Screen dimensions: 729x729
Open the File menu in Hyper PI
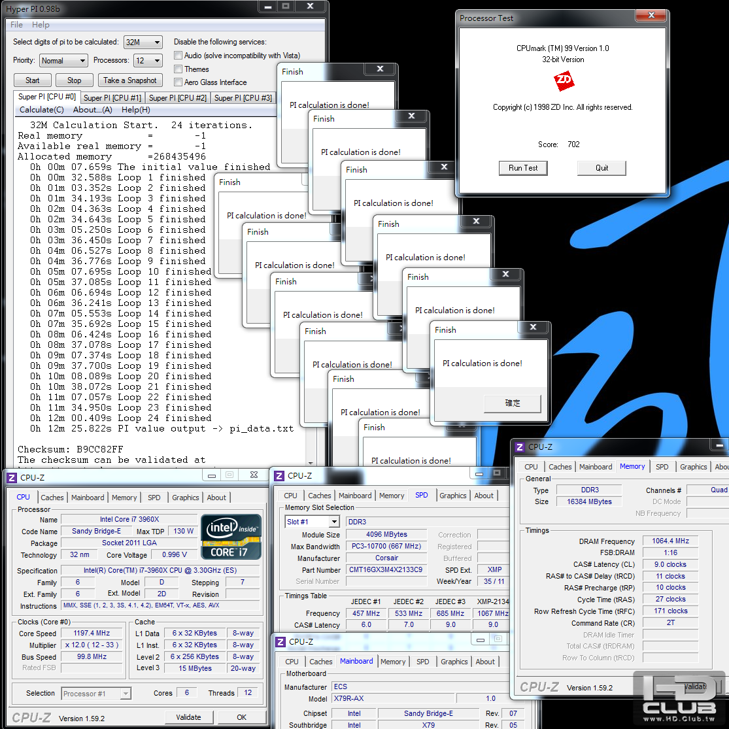click(16, 25)
